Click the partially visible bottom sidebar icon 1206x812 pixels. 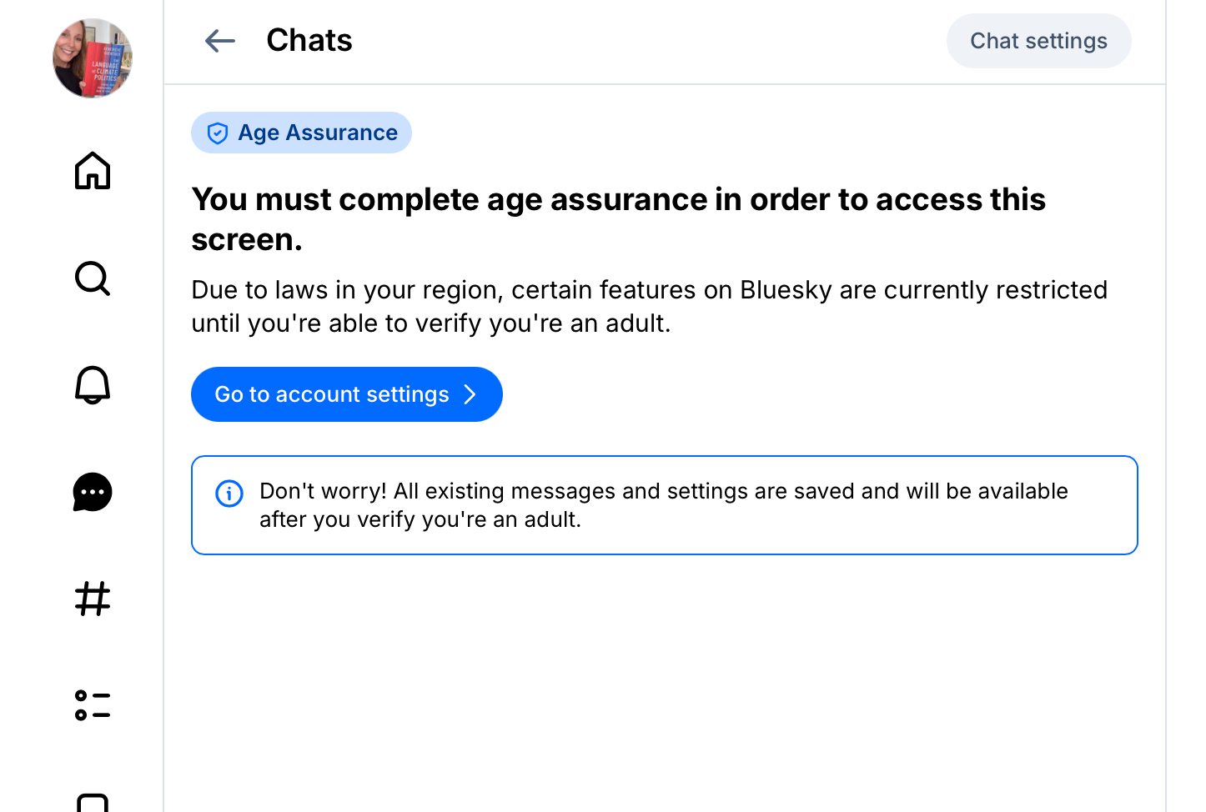tap(93, 802)
